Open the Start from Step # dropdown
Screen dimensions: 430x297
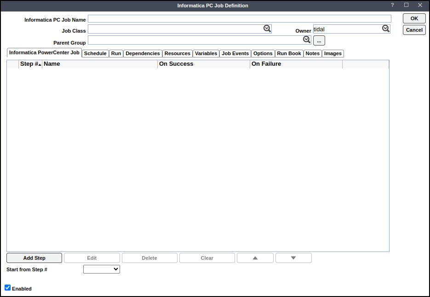(x=102, y=269)
